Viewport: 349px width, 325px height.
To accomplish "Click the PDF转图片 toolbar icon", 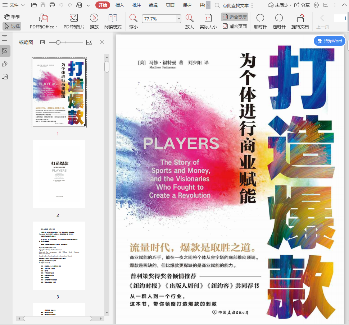I will tap(74, 21).
